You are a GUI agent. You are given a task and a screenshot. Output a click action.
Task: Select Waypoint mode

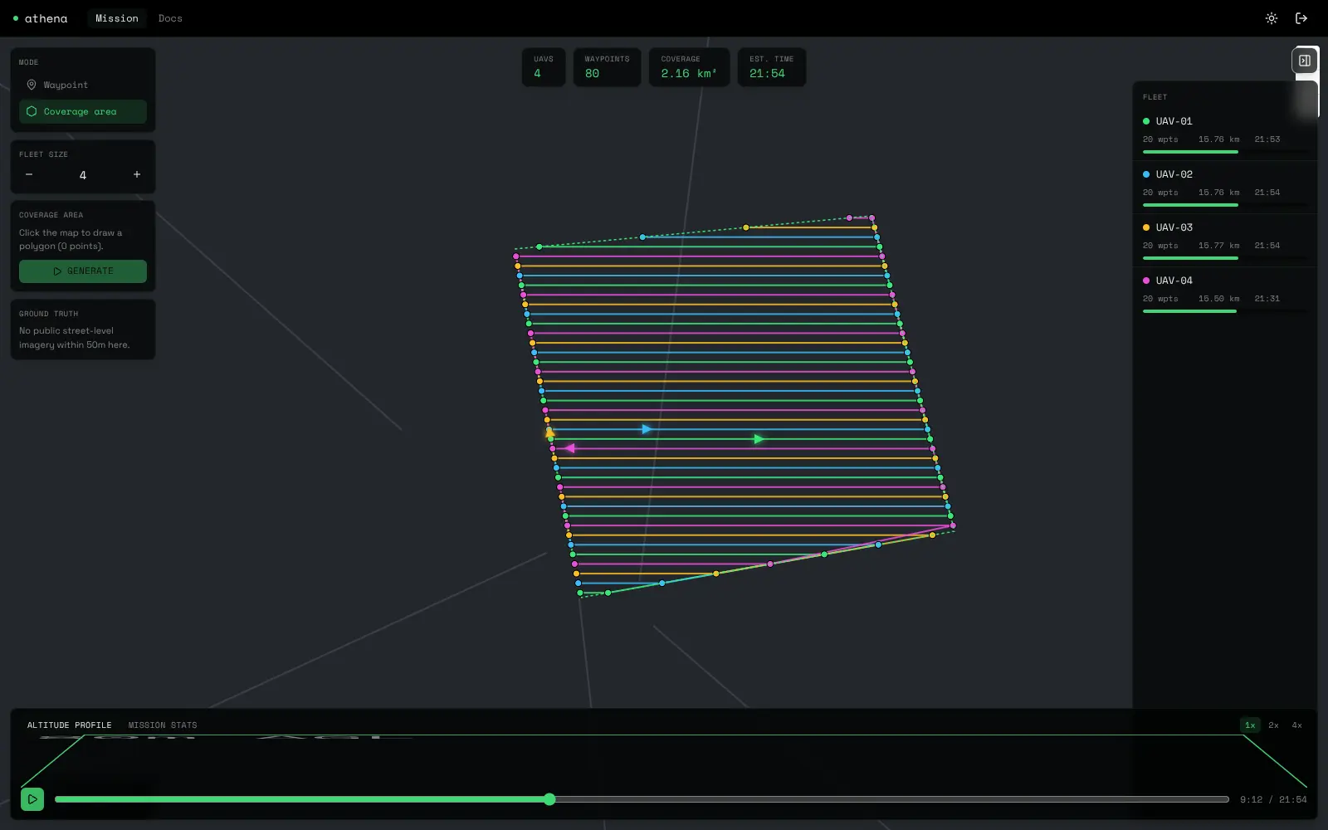[x=83, y=85]
